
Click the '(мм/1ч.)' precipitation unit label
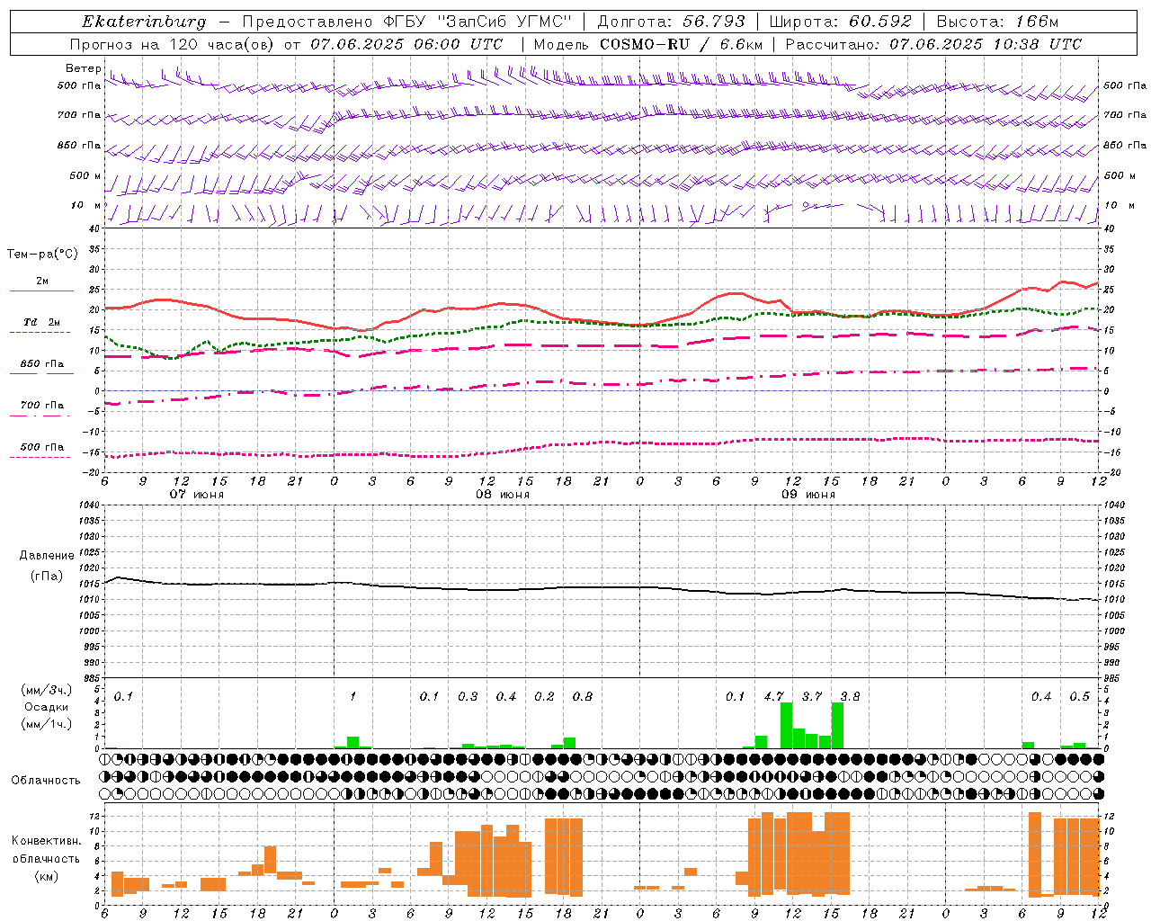coord(47,724)
